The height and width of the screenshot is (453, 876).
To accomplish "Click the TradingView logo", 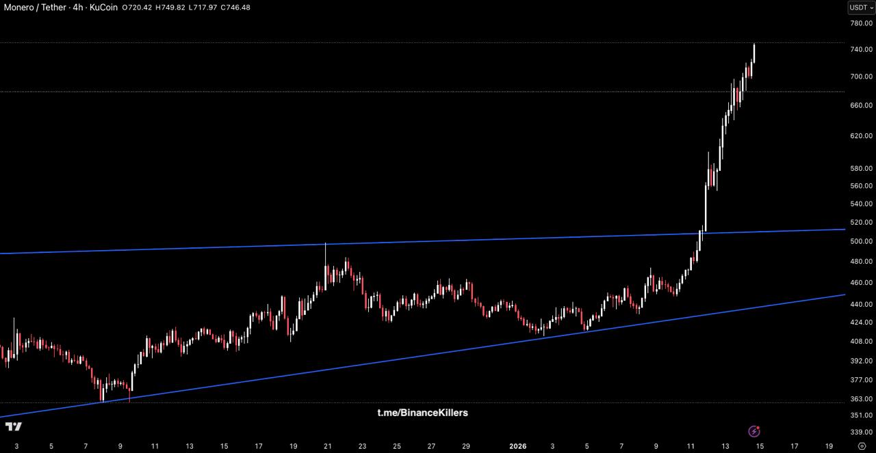I will tap(13, 427).
